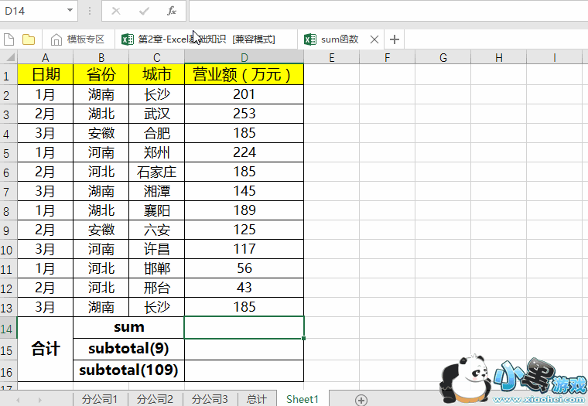Click the 日期 header cell
The image size is (588, 406).
coord(46,74)
